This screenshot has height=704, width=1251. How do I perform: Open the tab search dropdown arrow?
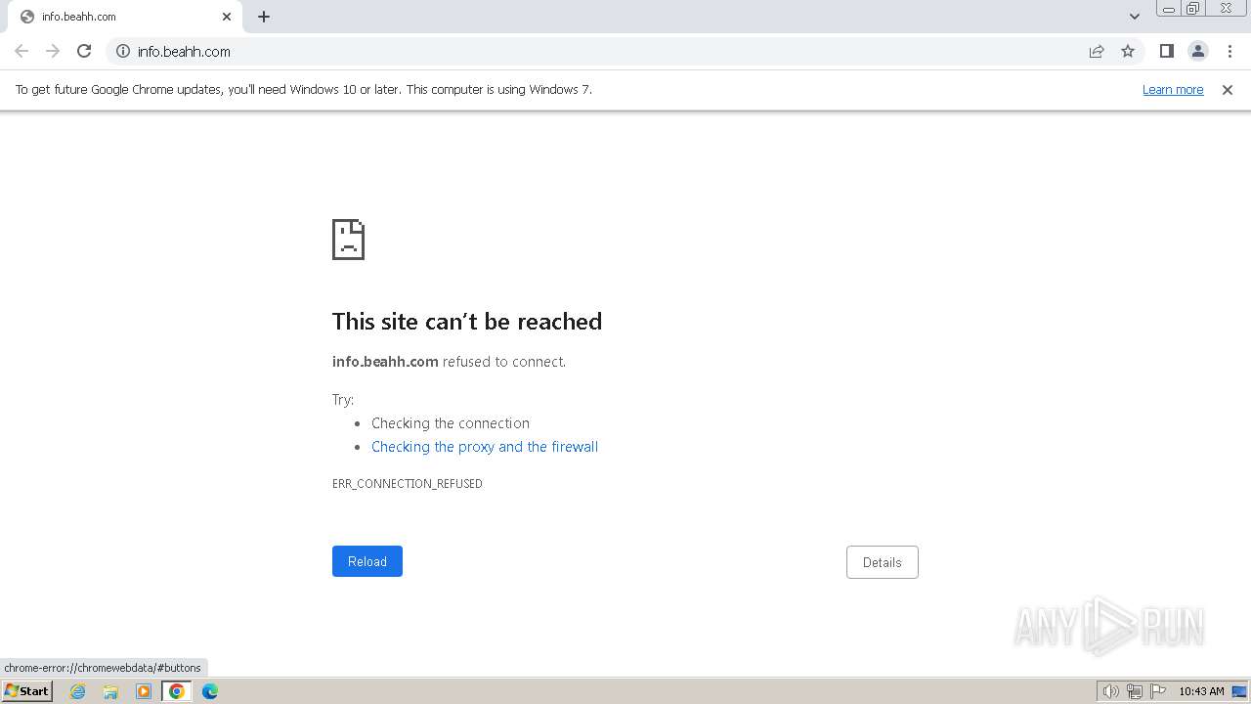pos(1135,17)
